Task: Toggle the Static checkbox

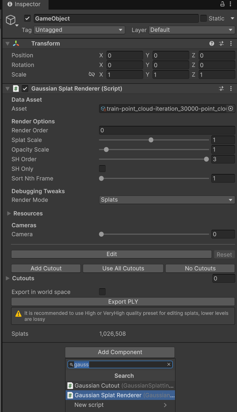Action: [204, 18]
